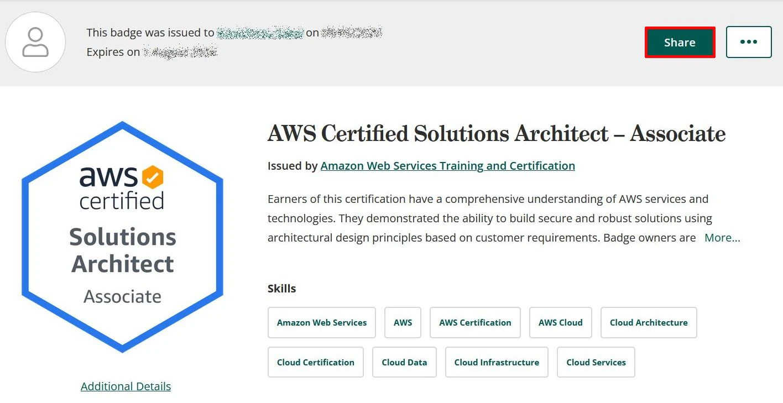The width and height of the screenshot is (783, 403).
Task: Click the Skills section label
Action: point(282,289)
